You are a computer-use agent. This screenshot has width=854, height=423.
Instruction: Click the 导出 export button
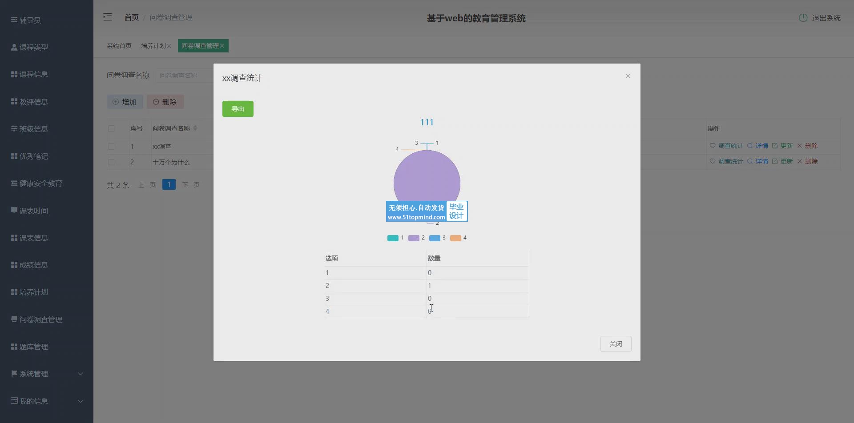tap(238, 109)
